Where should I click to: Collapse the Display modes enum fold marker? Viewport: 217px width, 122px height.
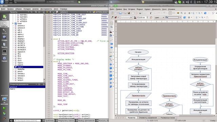click(x=52, y=62)
